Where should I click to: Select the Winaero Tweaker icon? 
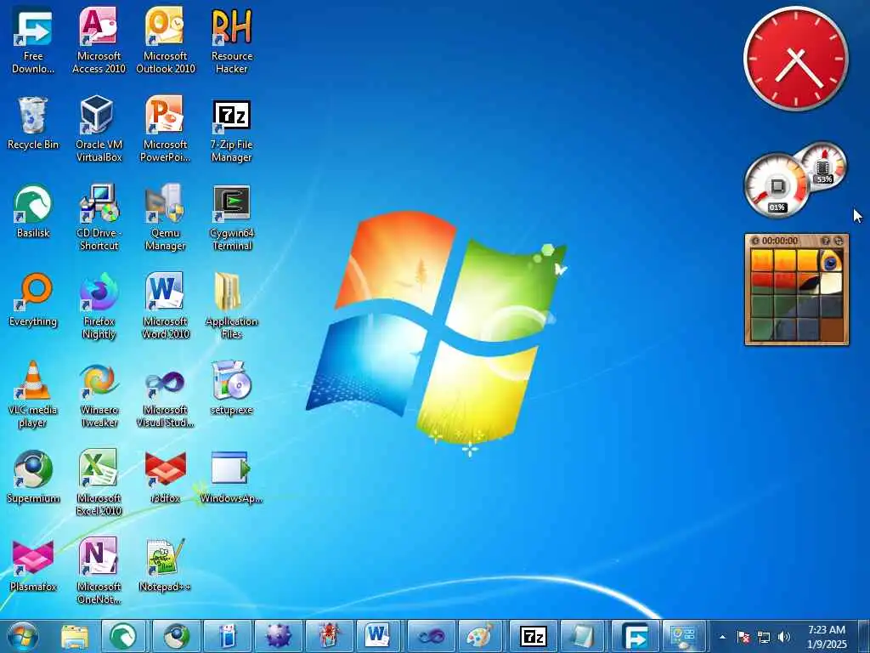[99, 395]
